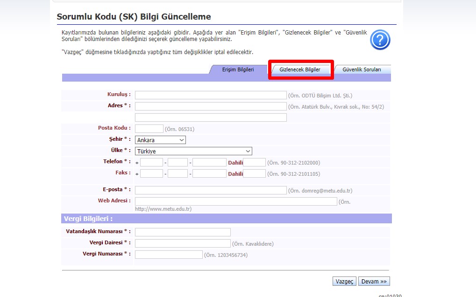Open the Güvenlik Soruları tab
476x297 pixels.
coord(362,69)
